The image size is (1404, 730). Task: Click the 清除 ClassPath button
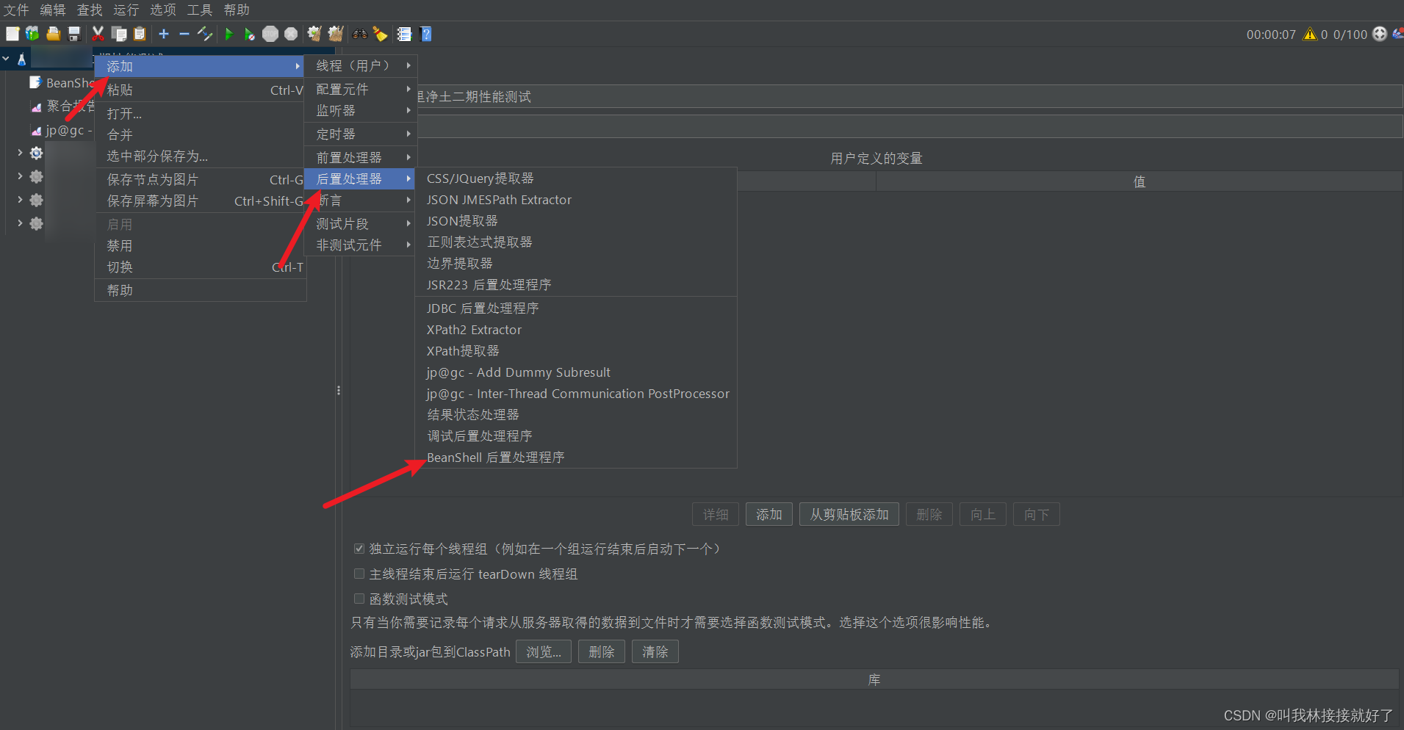pos(655,651)
